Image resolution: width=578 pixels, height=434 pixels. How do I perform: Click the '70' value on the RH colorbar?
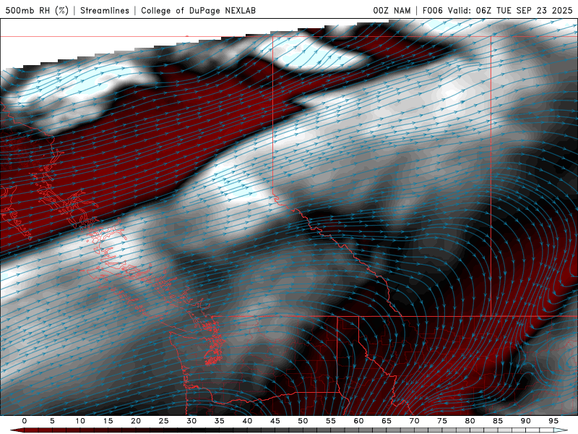(x=414, y=421)
